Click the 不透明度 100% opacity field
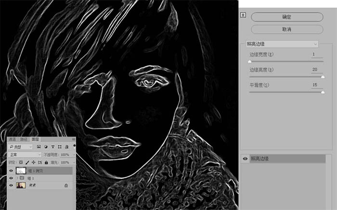The width and height of the screenshot is (337, 210). (65, 154)
